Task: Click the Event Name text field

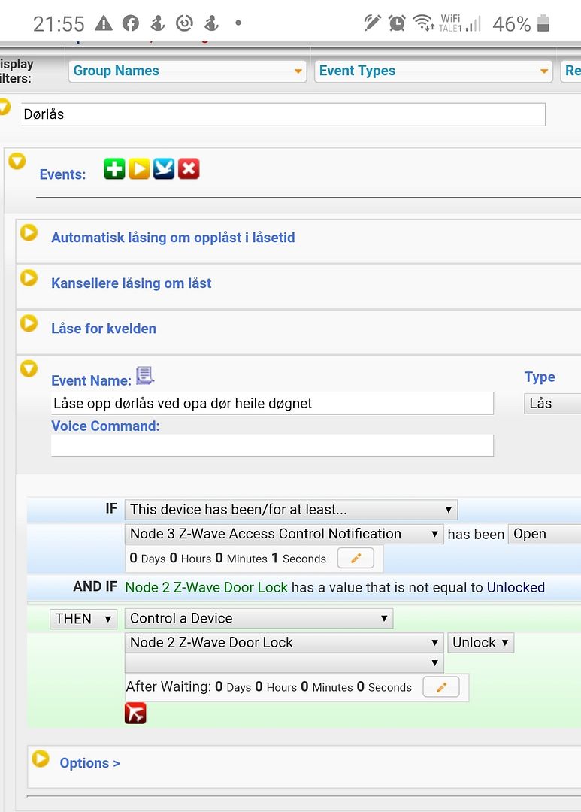Action: pyautogui.click(x=272, y=403)
